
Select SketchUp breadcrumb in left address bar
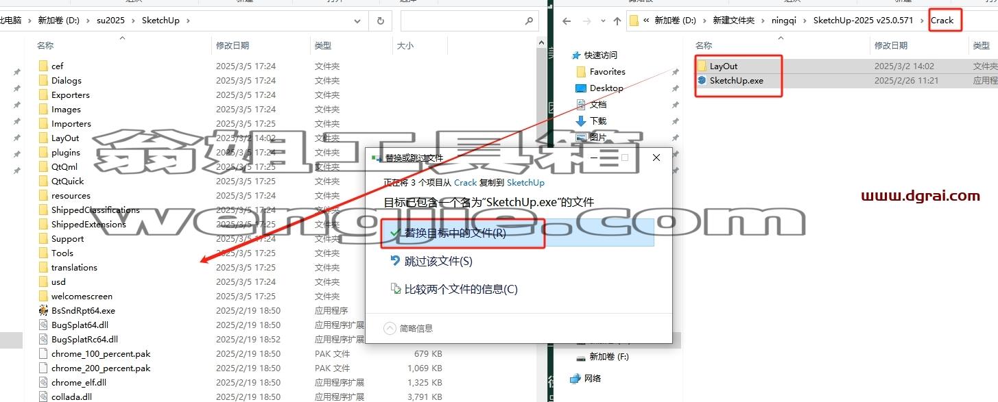click(x=161, y=21)
